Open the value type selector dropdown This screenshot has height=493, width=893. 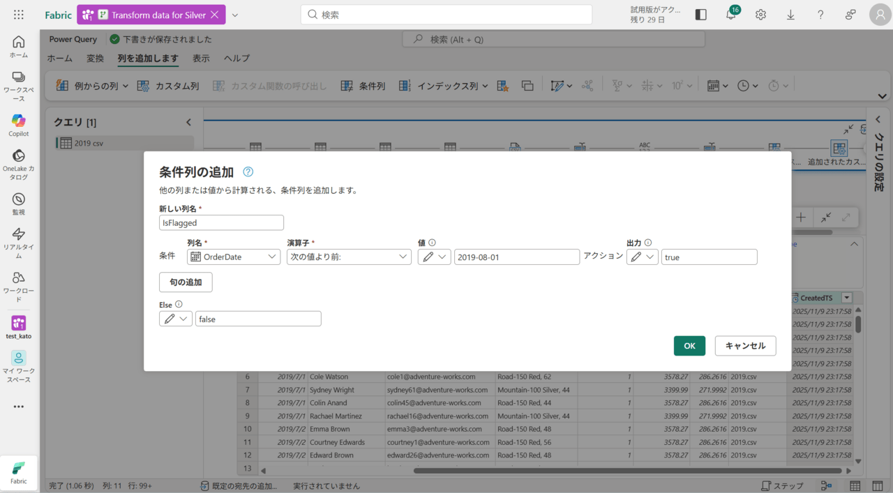click(x=434, y=257)
